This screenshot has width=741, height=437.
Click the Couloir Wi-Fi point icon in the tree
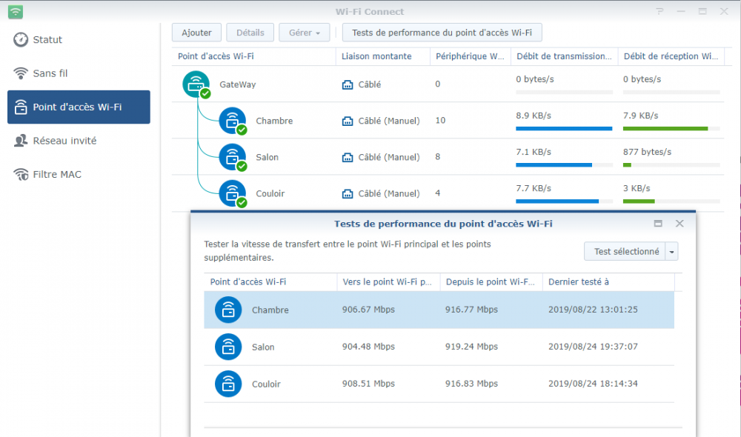point(233,193)
